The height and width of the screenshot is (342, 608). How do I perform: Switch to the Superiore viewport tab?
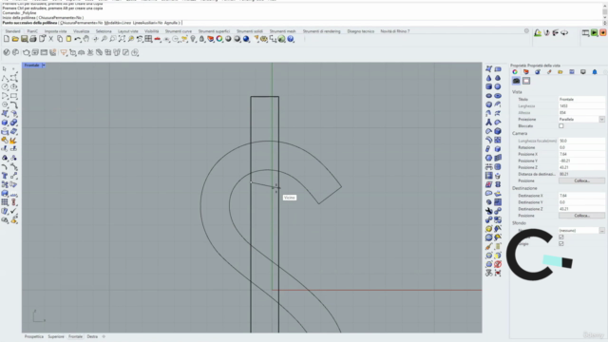click(56, 336)
